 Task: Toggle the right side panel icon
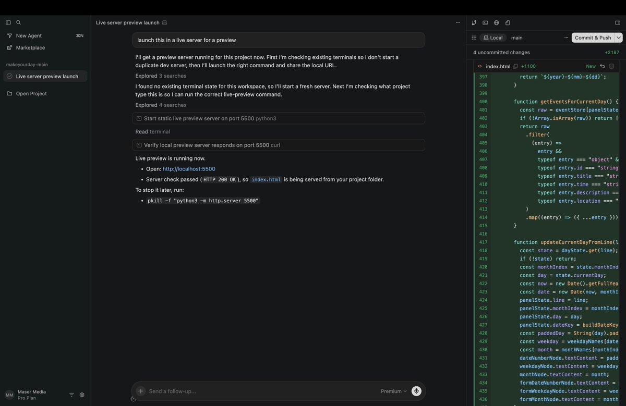pyautogui.click(x=618, y=22)
